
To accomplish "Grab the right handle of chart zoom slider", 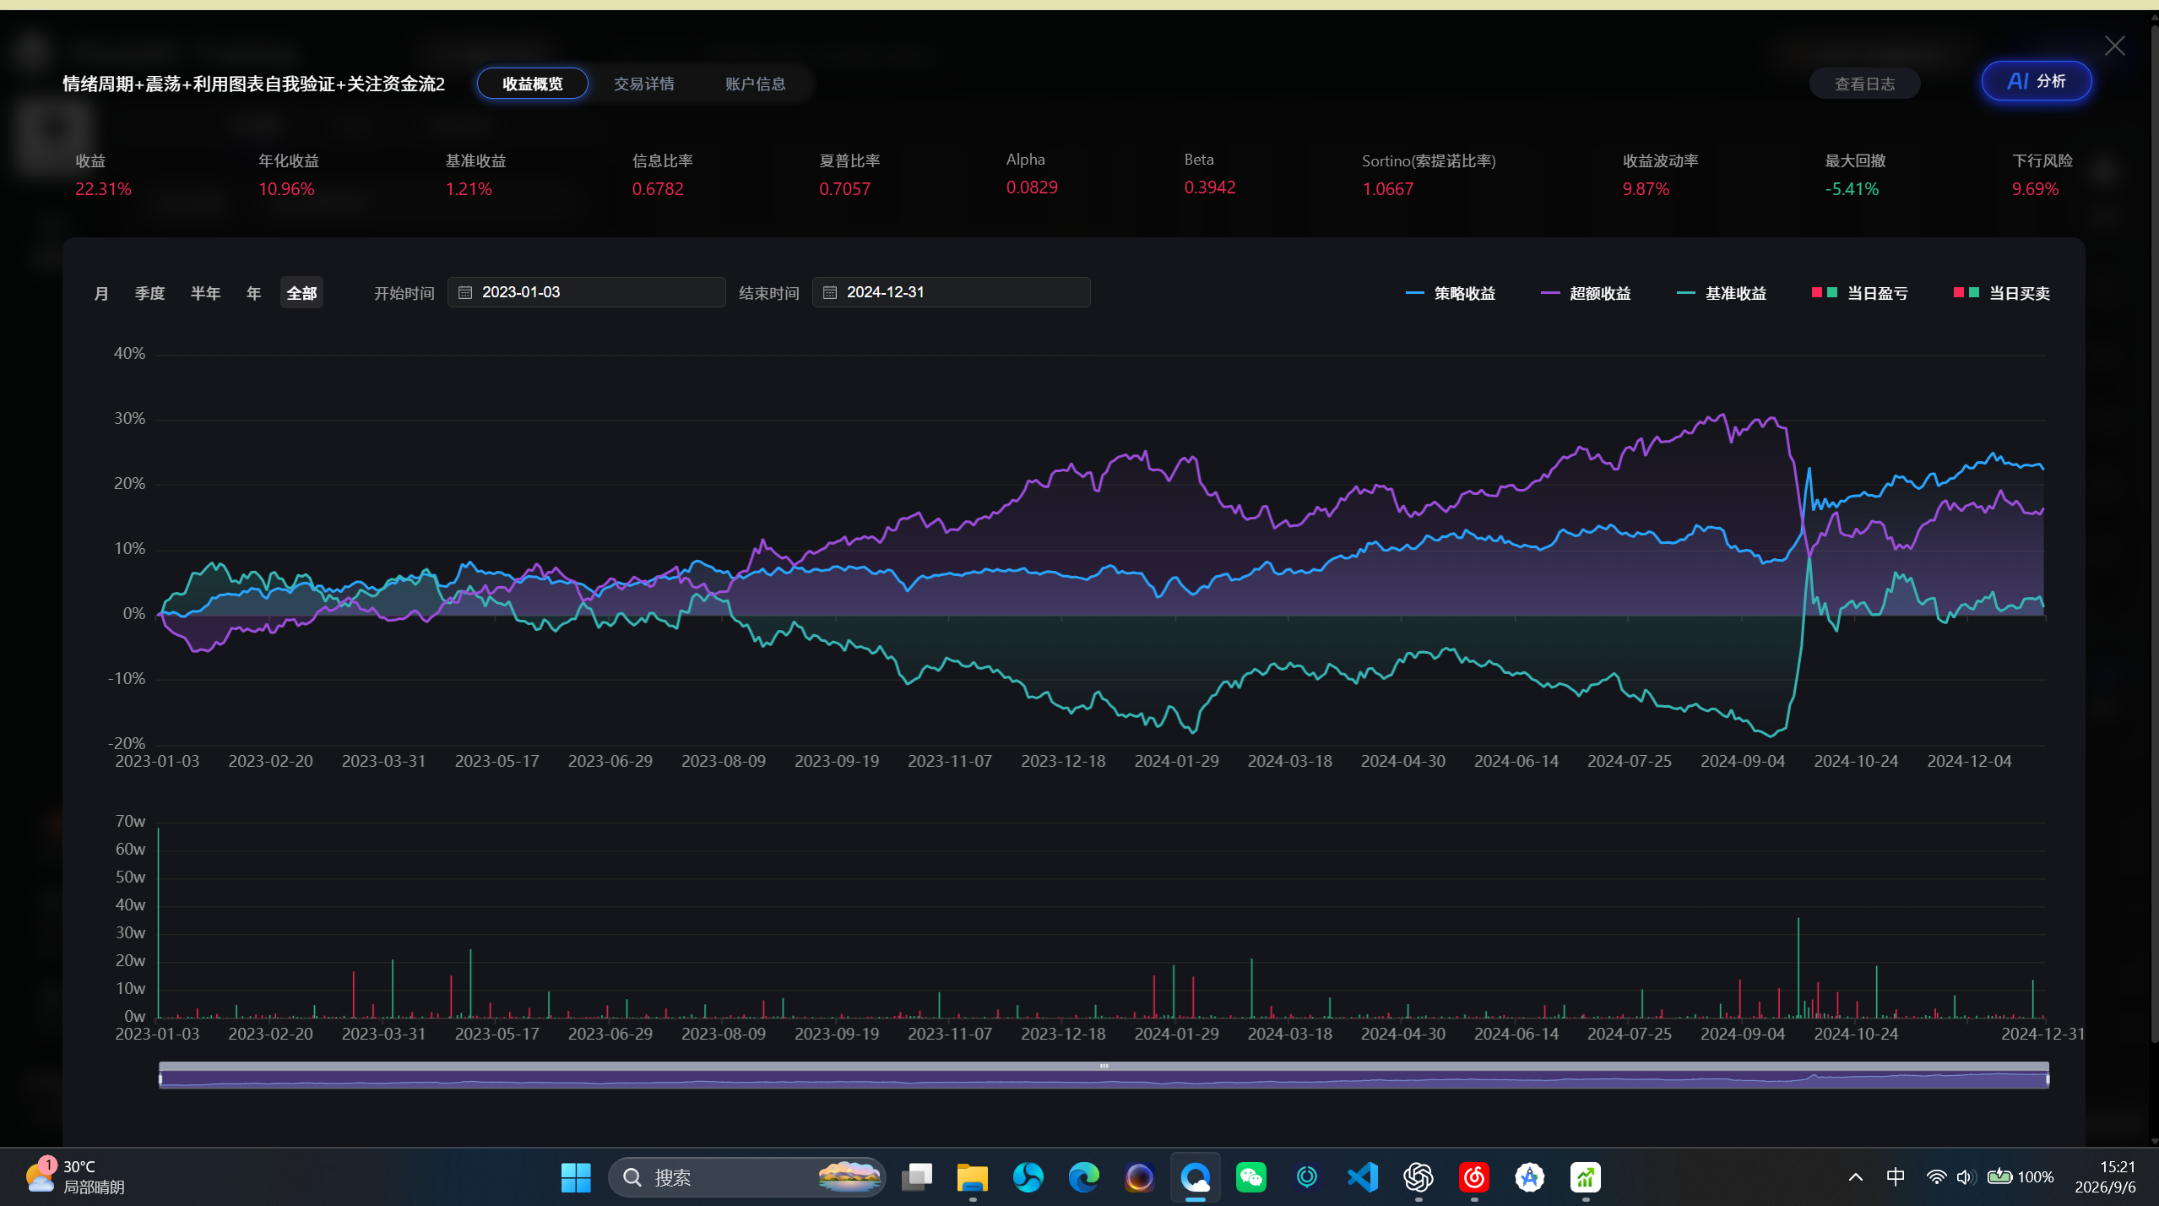I will [x=2048, y=1078].
